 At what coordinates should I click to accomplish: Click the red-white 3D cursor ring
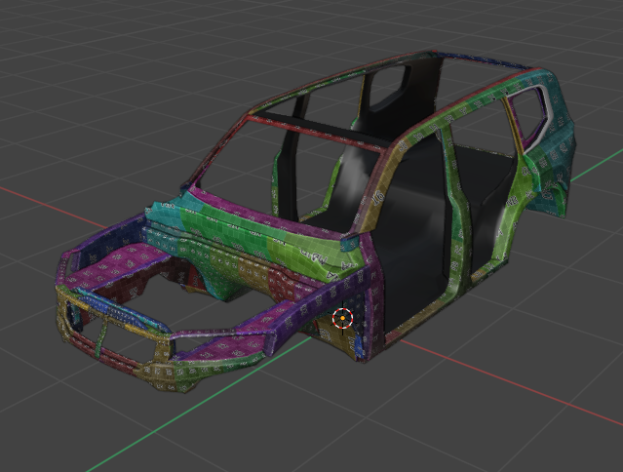point(342,318)
